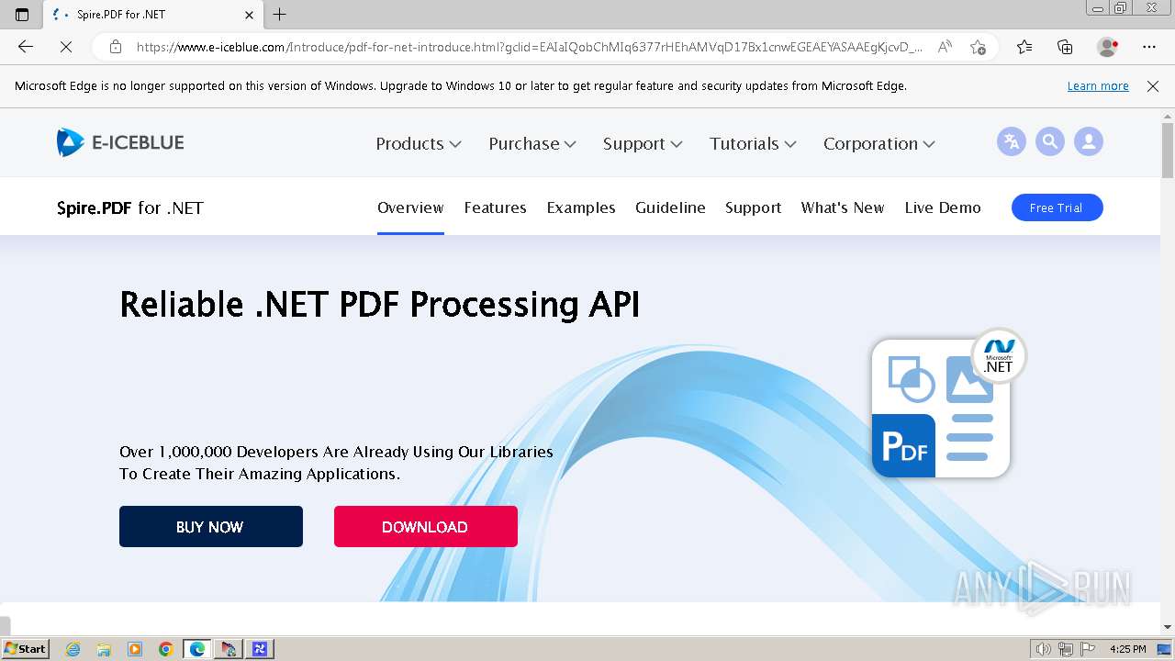This screenshot has height=661, width=1175.
Task: Switch to the Features tab
Action: pos(495,207)
